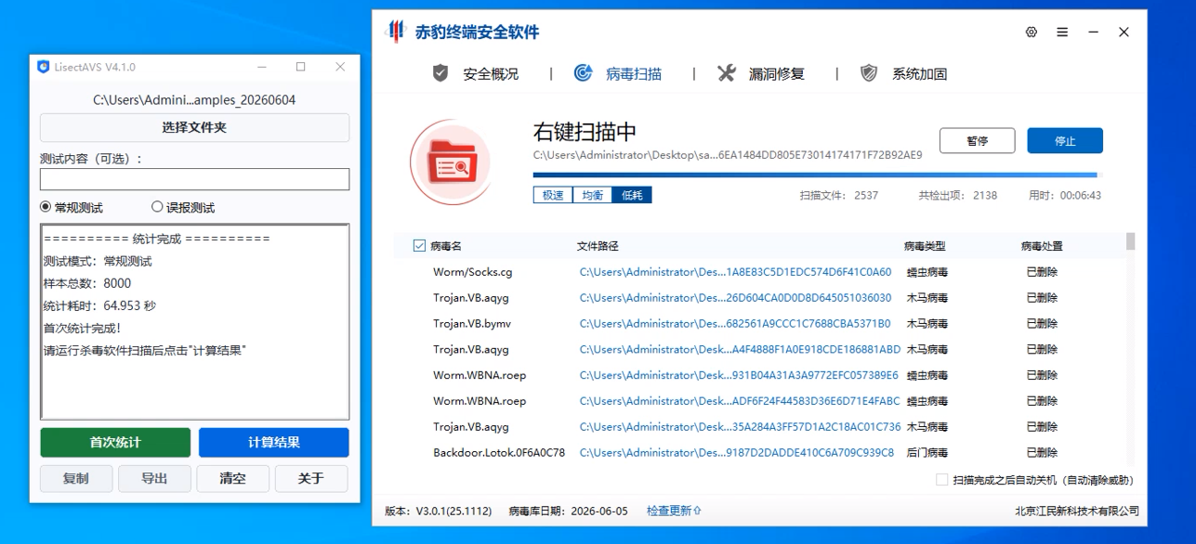The image size is (1196, 544).
Task: Click the LisectAVS shield icon in title bar
Action: [43, 67]
